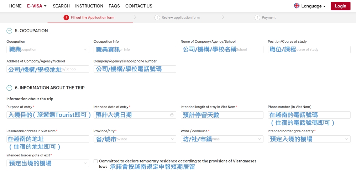Click the Login button

click(340, 6)
